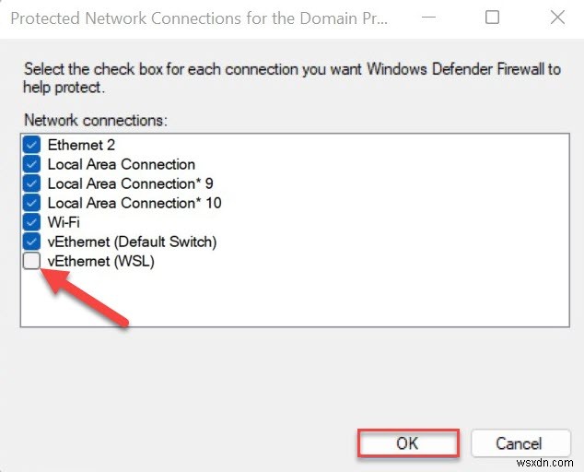Viewport: 584px width, 472px height.
Task: Select the Ethernet 2 list entry label
Action: click(x=81, y=145)
